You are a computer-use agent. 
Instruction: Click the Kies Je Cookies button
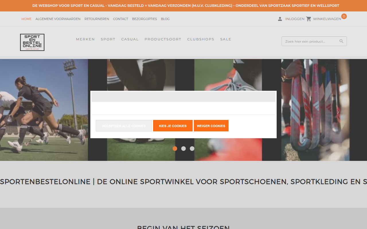pos(173,126)
